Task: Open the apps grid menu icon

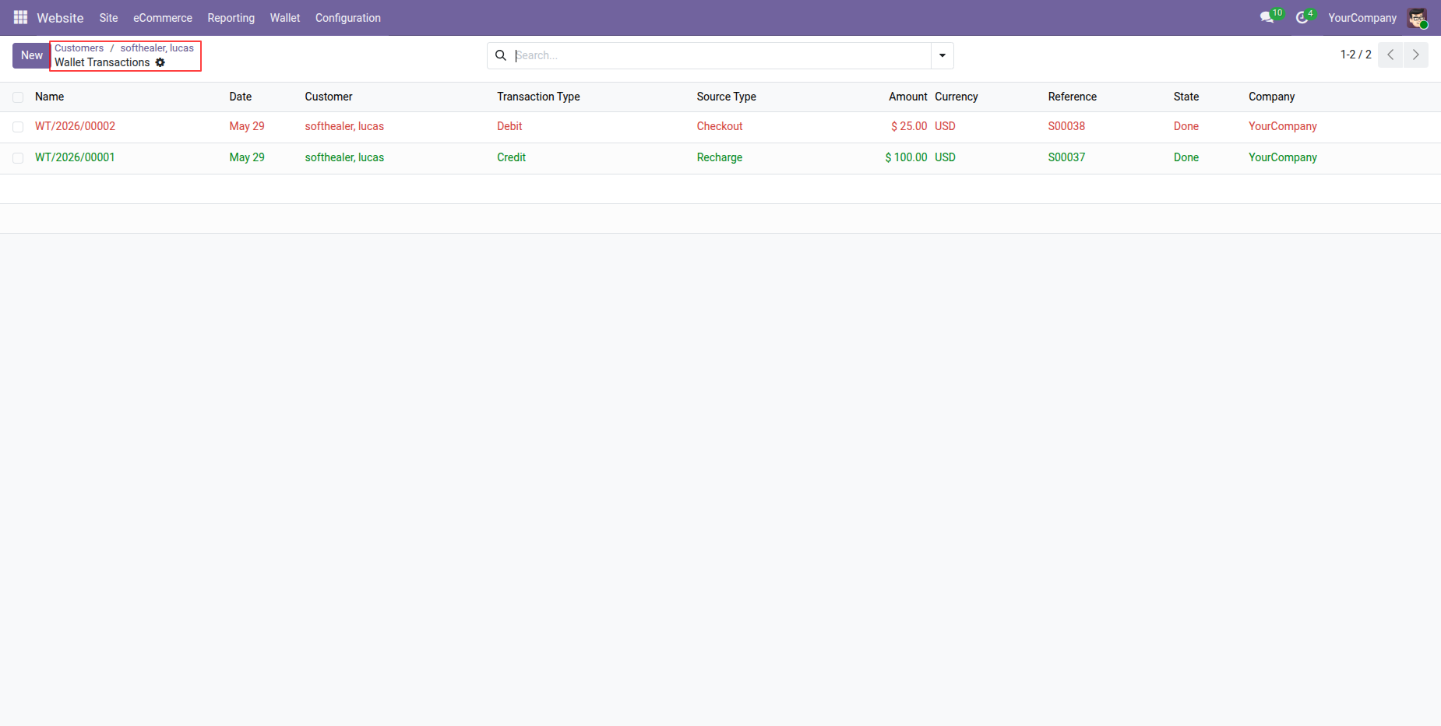Action: point(20,17)
